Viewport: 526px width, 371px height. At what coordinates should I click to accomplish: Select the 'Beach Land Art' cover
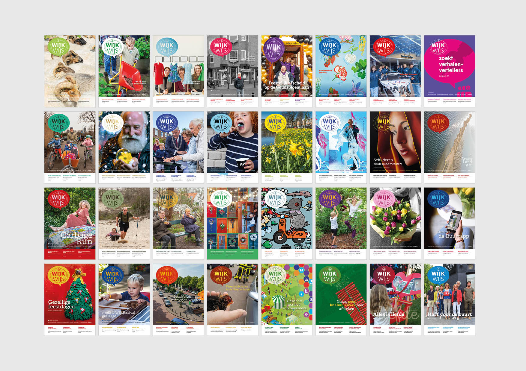[x=450, y=148]
